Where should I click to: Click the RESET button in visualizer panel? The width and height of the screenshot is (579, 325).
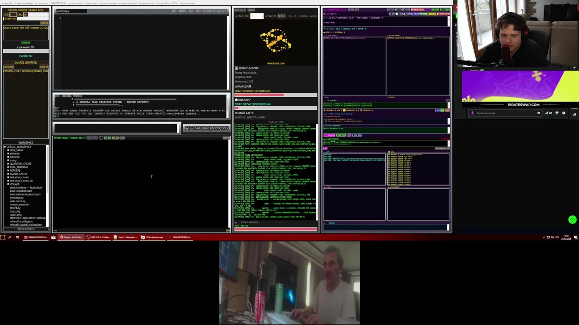coord(281,16)
